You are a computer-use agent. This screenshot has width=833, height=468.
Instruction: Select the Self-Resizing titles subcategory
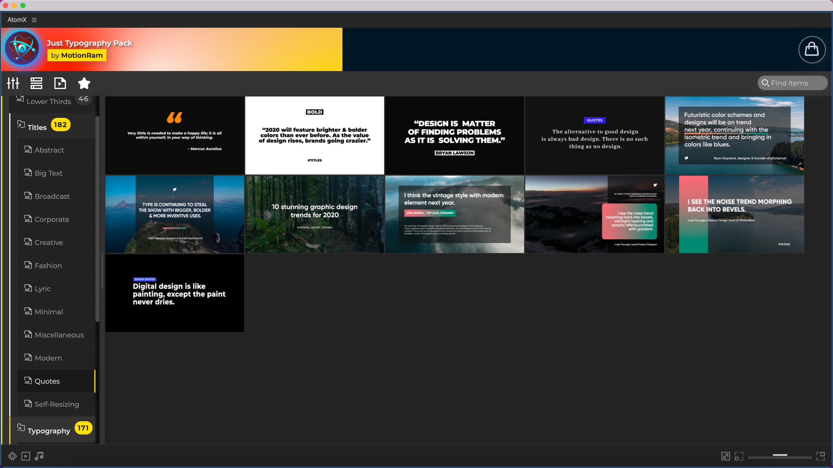tap(57, 404)
